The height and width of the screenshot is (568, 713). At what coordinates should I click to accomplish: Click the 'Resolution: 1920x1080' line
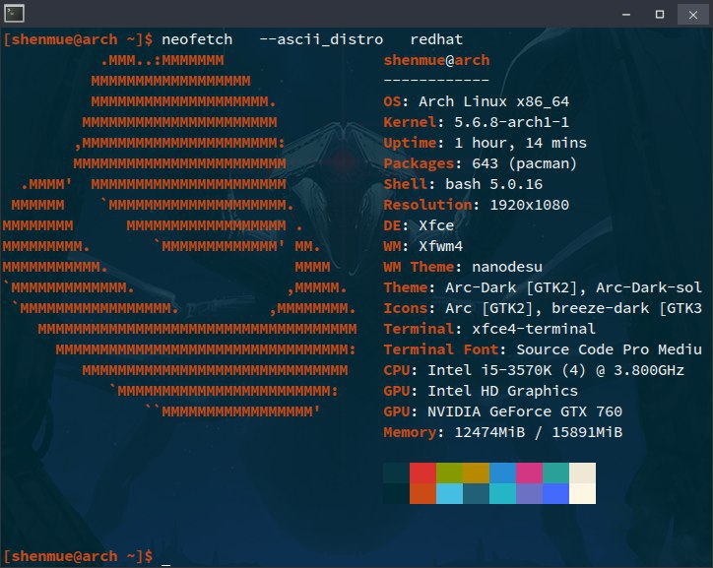tap(476, 205)
